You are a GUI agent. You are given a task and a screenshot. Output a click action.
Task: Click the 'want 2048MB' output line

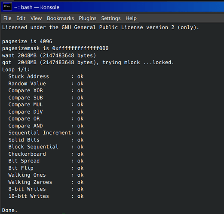click(49, 55)
